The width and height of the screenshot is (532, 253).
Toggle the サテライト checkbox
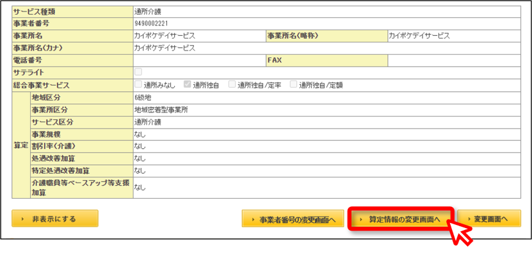[138, 72]
